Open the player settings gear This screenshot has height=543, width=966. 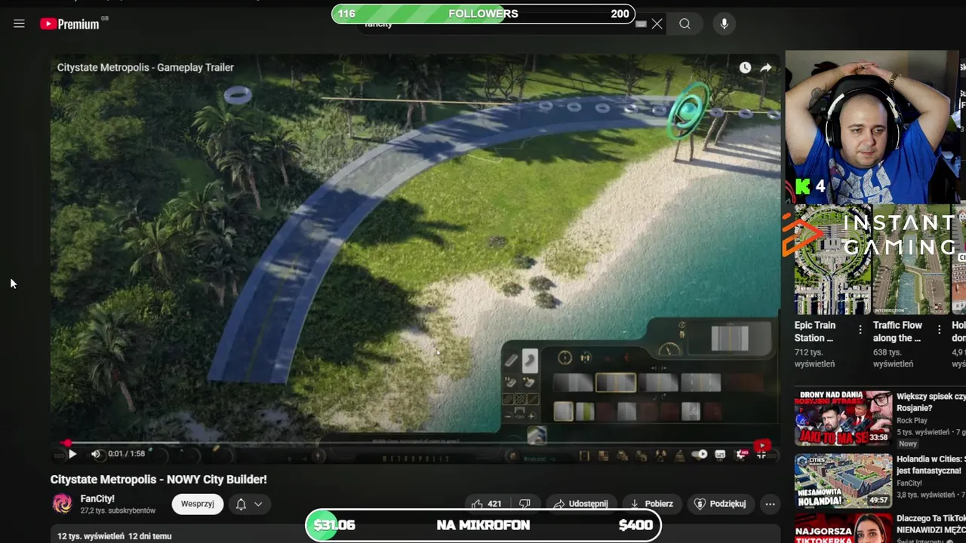click(x=741, y=455)
